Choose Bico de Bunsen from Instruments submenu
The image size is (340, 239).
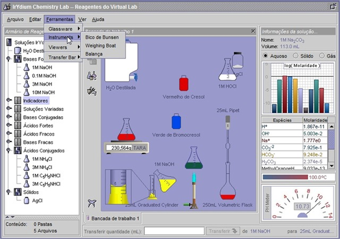pyautogui.click(x=102, y=37)
